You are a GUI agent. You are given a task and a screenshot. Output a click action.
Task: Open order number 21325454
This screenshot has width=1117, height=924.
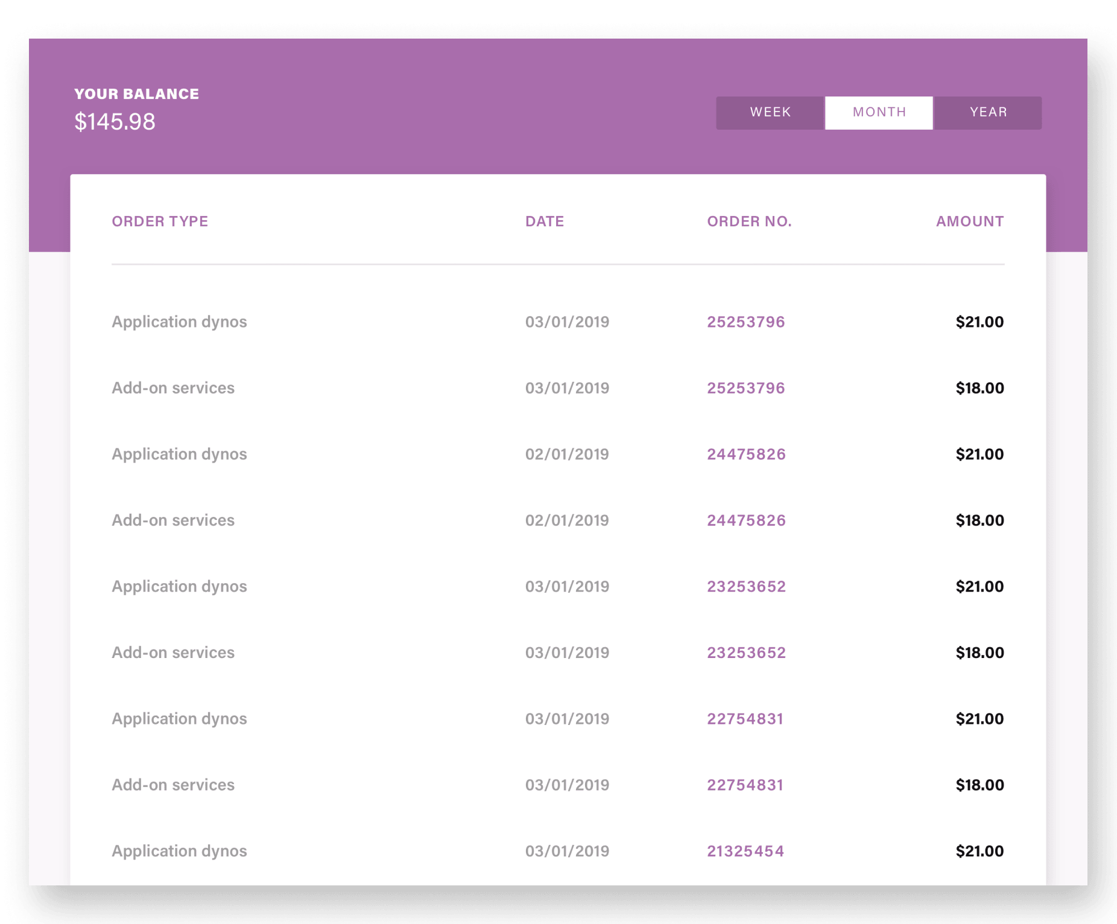coord(745,851)
